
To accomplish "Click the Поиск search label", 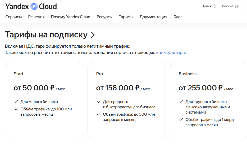I will (206, 6).
